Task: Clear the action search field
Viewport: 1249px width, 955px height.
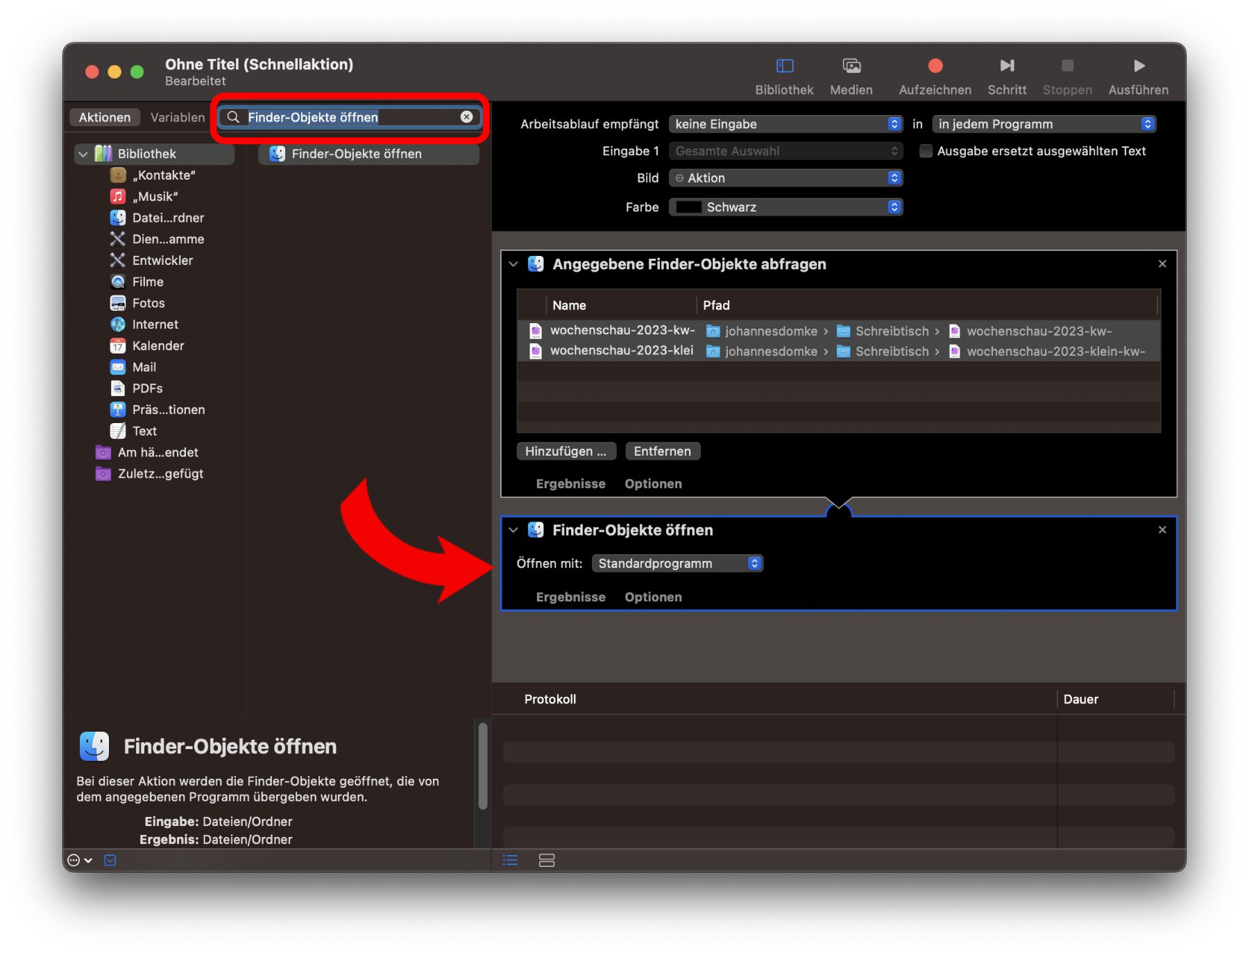Action: [467, 117]
